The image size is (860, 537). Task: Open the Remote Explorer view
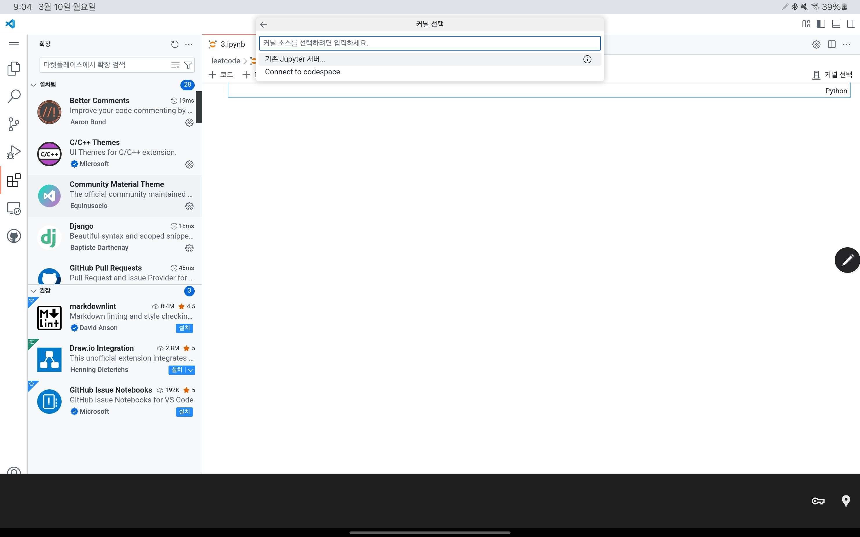click(14, 208)
